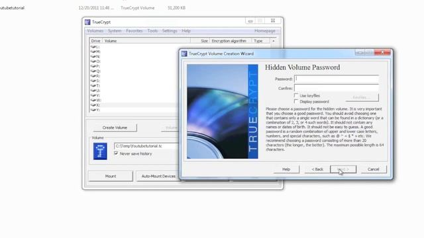Image resolution: width=424 pixels, height=238 pixels.
Task: Open the Settings menu
Action: 170,31
